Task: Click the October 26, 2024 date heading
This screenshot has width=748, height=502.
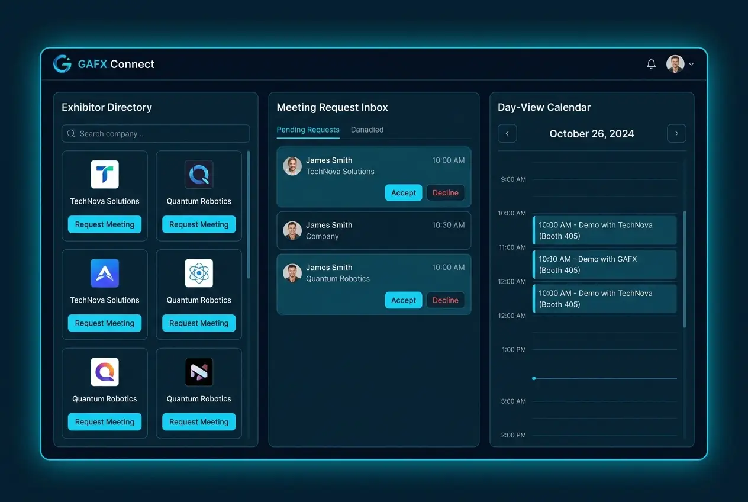Action: (592, 134)
